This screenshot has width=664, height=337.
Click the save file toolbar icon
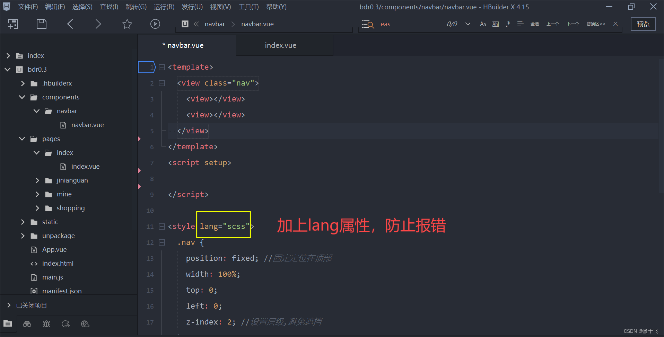click(x=42, y=24)
